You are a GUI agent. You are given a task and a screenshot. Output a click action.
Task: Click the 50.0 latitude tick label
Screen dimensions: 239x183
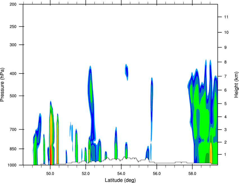pos(50,174)
